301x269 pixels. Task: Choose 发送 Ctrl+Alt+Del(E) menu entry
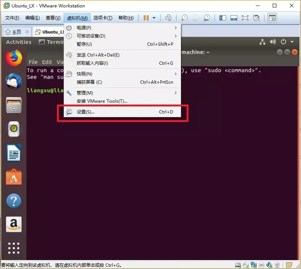(x=122, y=55)
